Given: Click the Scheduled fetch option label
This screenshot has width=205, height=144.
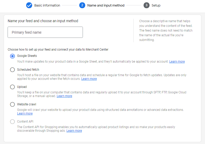Looking at the screenshot, I should click(x=28, y=70).
